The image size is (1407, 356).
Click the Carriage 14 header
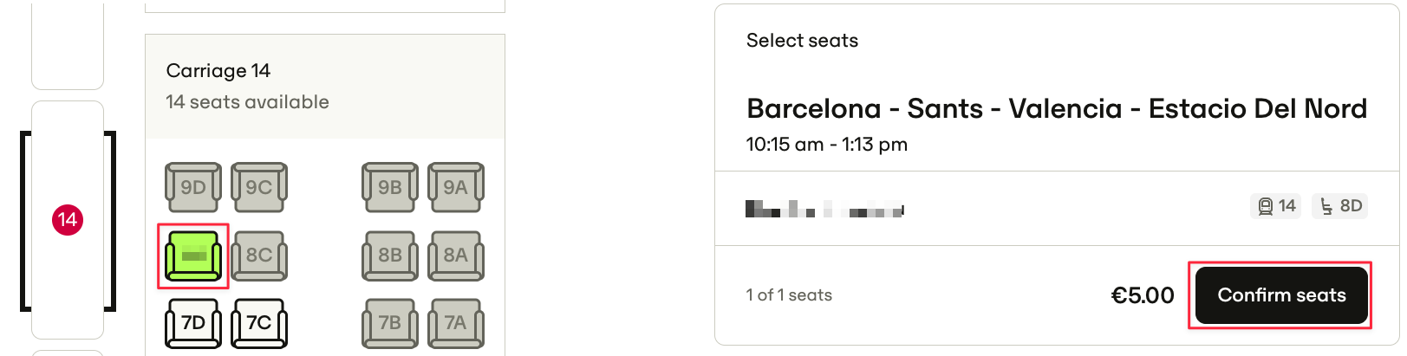tap(218, 70)
